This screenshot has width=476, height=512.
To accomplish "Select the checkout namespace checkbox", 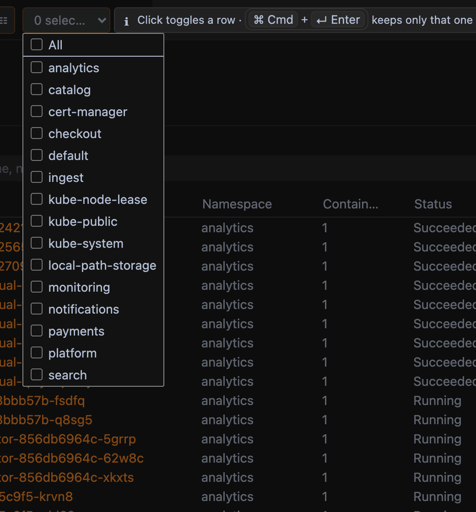I will coord(37,133).
